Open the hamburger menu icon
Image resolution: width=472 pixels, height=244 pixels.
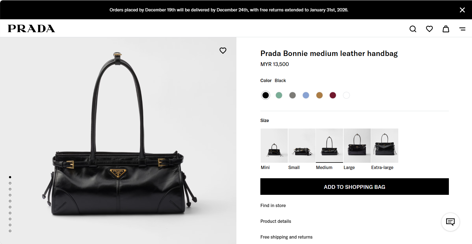(x=462, y=29)
